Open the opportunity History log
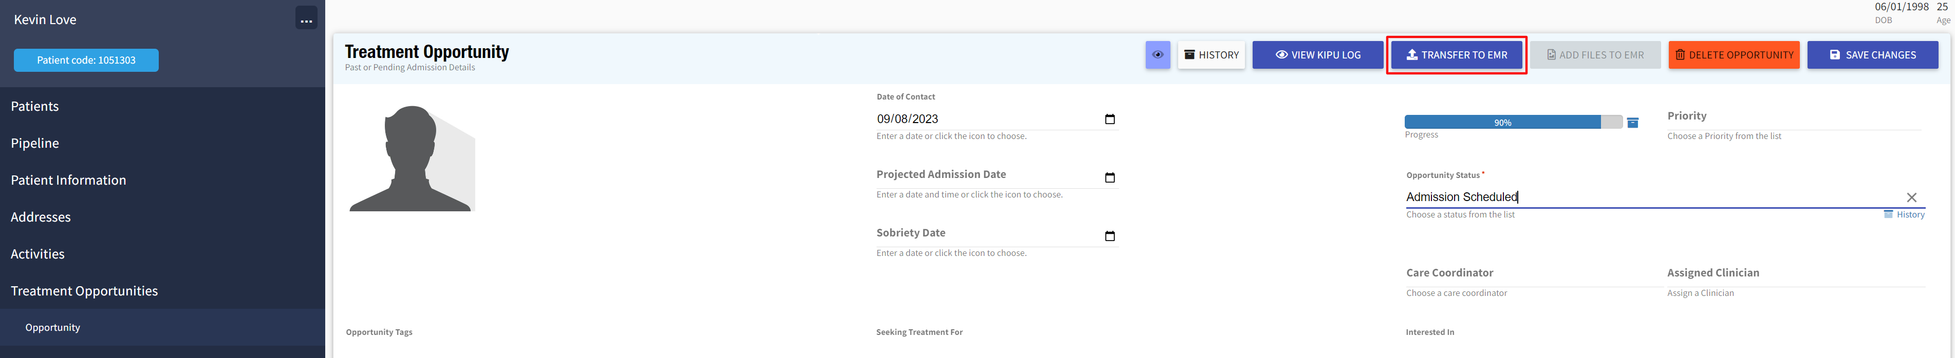Viewport: 1955px width, 358px height. pyautogui.click(x=1211, y=54)
